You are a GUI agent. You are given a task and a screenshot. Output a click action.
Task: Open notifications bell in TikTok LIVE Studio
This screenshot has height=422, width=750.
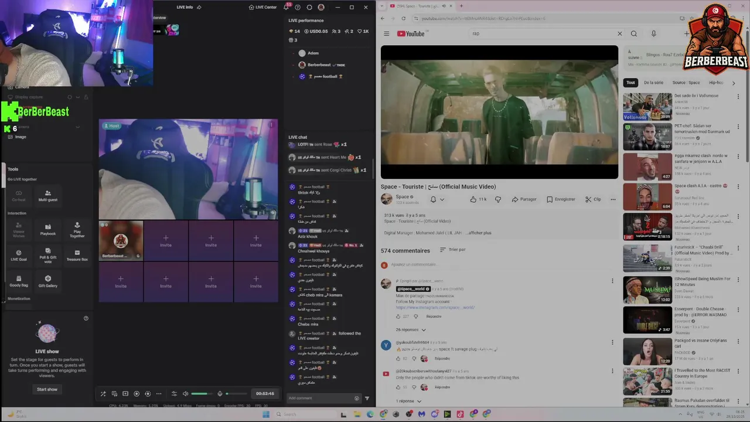287,7
